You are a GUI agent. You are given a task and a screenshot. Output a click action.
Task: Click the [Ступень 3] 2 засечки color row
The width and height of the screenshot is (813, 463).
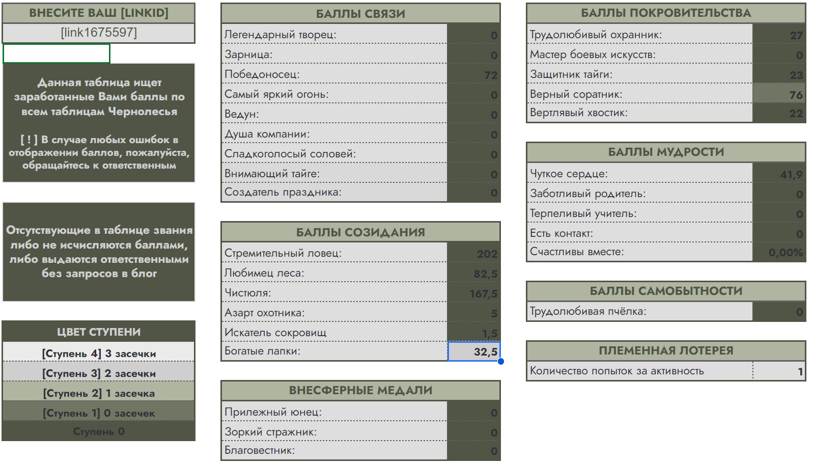(x=98, y=373)
